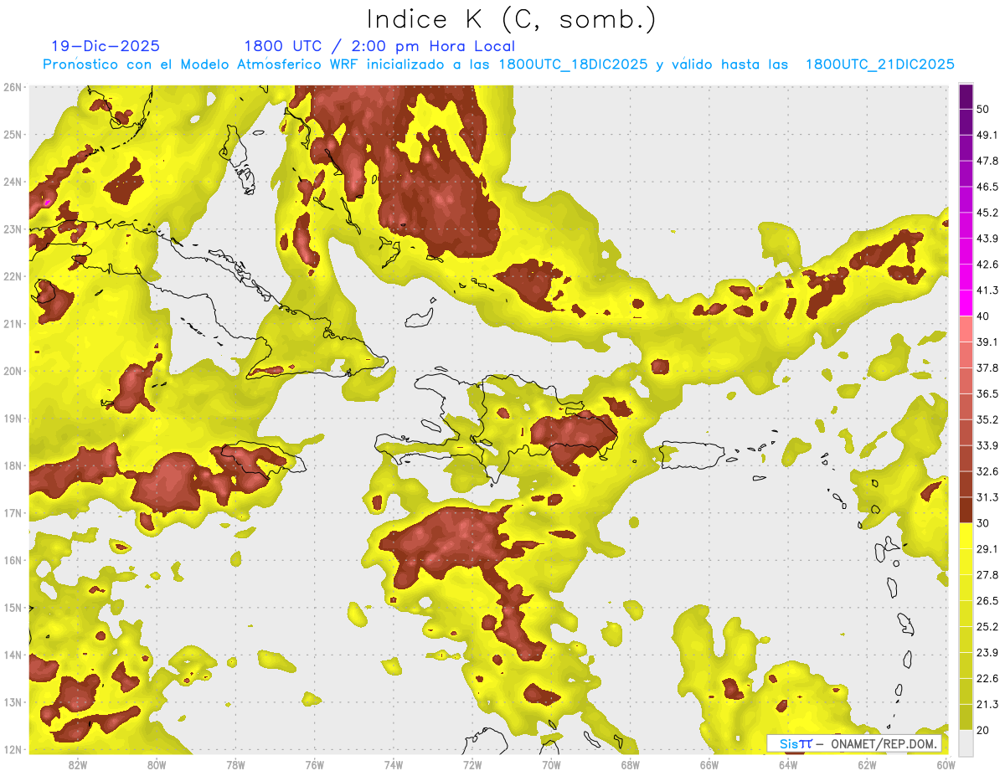The height and width of the screenshot is (776, 1005).
Task: Click the longitude label '72W'
Action: (x=472, y=765)
